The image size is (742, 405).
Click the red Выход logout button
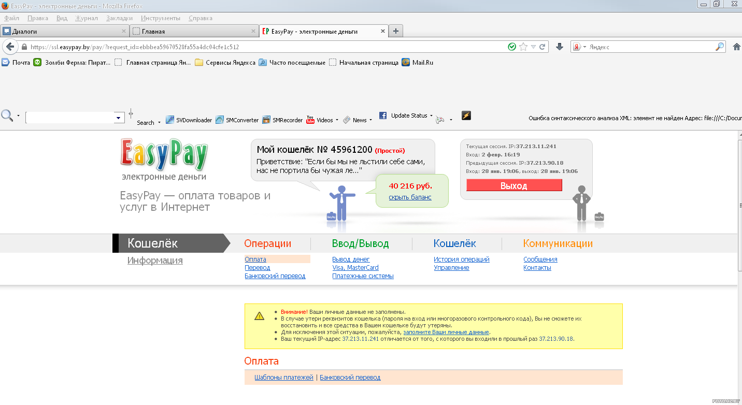pyautogui.click(x=514, y=185)
